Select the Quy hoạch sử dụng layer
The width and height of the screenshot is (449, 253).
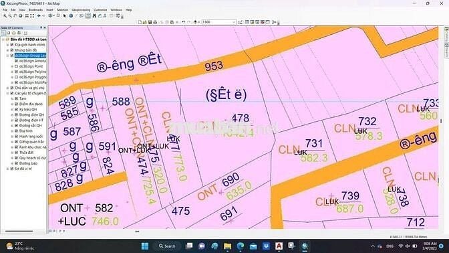(x=32, y=158)
